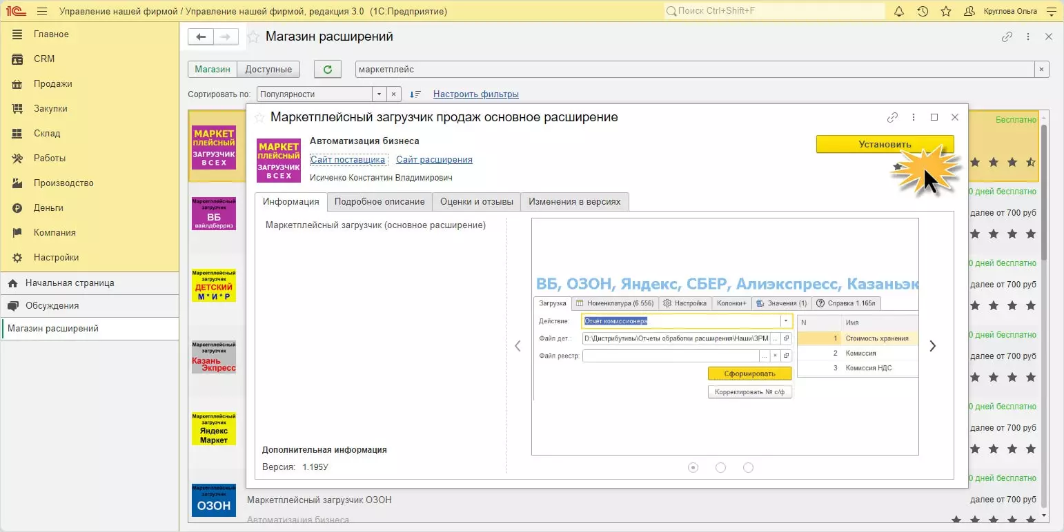The height and width of the screenshot is (532, 1064).
Task: Maximize the extension dialog
Action: coord(934,117)
